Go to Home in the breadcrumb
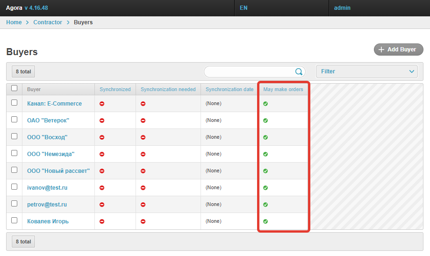Screen dimensions: 430x256 14,22
